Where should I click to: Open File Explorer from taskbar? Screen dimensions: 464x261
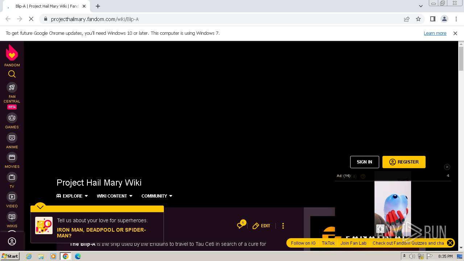tap(41, 256)
